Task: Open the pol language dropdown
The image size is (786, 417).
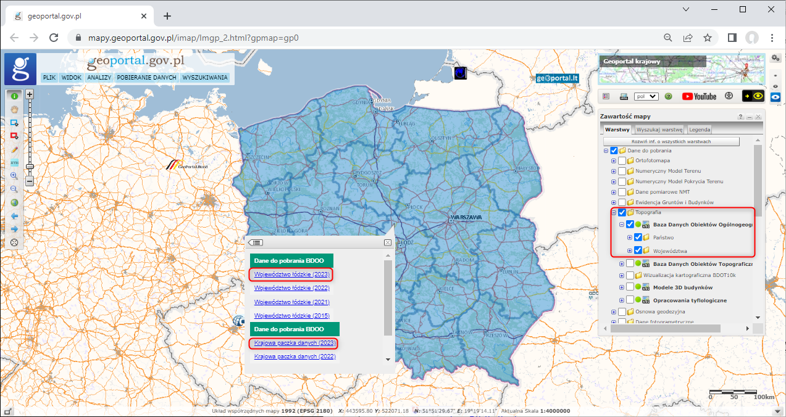Action: pos(646,97)
